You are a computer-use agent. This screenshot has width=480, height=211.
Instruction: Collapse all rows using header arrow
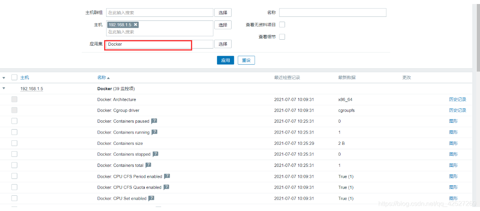tap(4, 77)
